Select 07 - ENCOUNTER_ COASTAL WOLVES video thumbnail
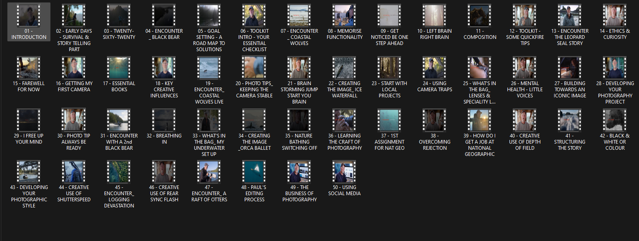639x241 pixels. pos(299,16)
